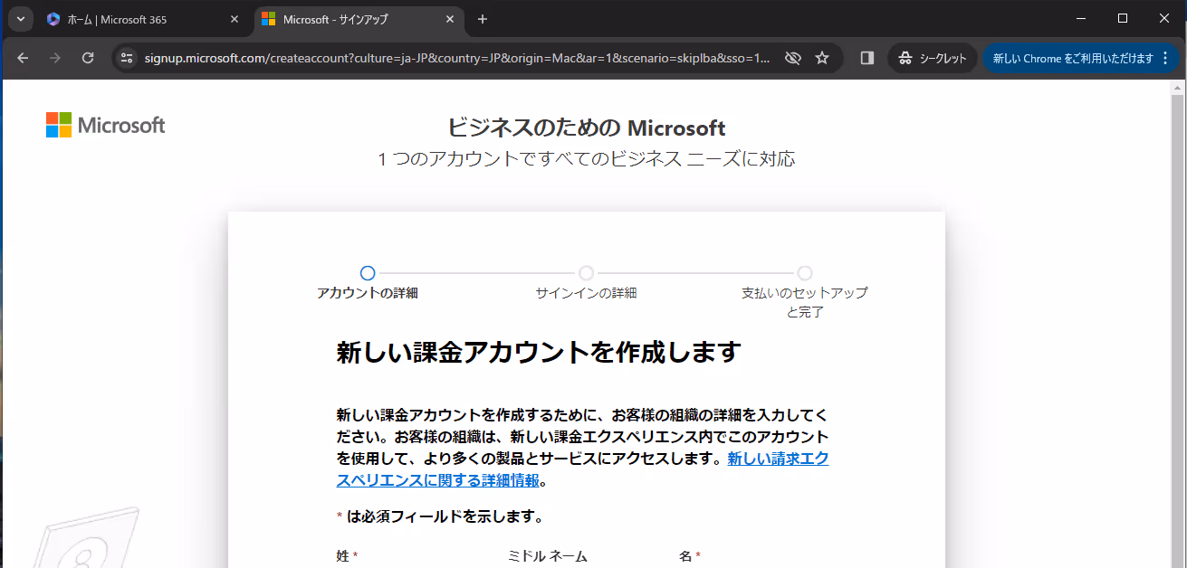Image resolution: width=1187 pixels, height=568 pixels.
Task: Close the Microsoft - サインアップ tab
Action: 450,19
